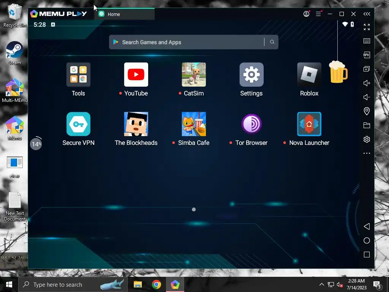The image size is (389, 292).
Task: Open Recycle Bin on desktop
Action: point(15,15)
